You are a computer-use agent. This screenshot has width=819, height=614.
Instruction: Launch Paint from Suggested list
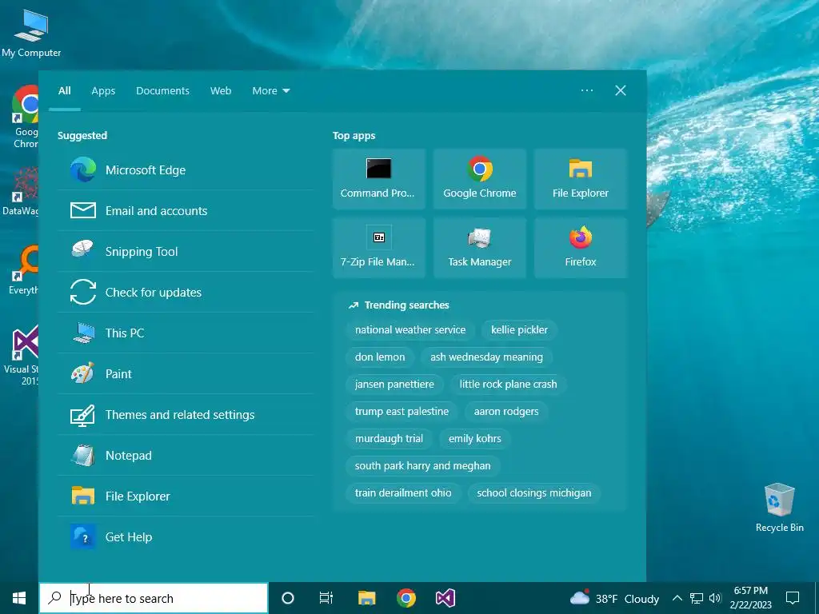coord(186,374)
